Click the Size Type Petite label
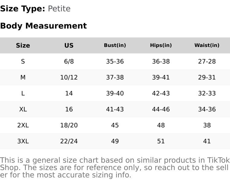The image size is (230, 186). pos(35,9)
